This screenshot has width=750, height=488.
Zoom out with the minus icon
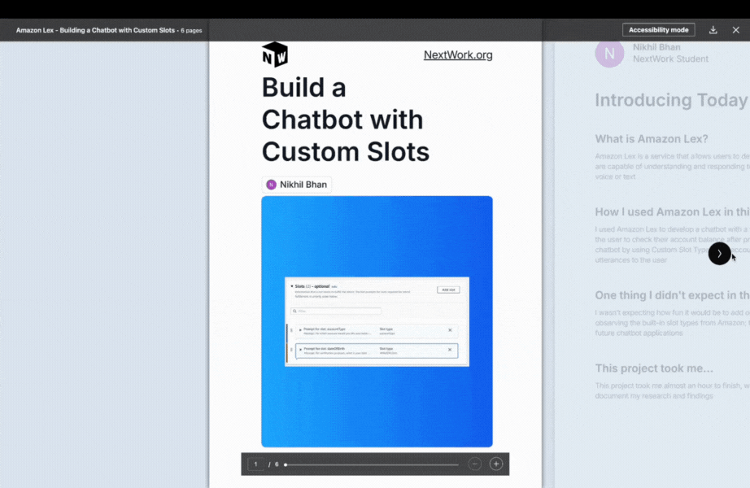coord(474,464)
